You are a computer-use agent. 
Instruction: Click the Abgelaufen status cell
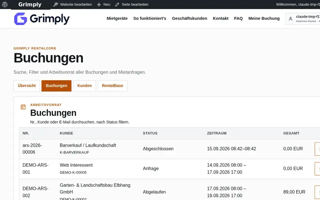154,192
